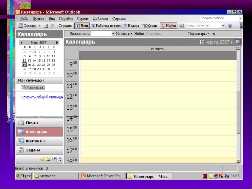Click the Введите вопрос help box
This screenshot has height=189, width=252.
219,18
